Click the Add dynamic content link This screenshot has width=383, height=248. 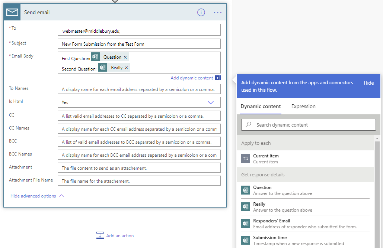point(192,78)
